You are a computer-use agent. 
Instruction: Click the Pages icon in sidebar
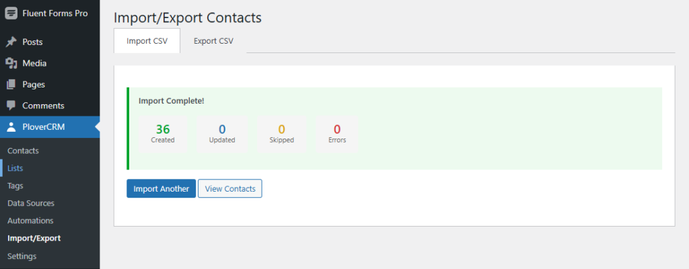point(11,85)
